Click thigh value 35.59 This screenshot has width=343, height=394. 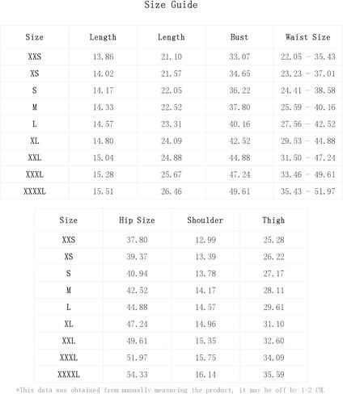(273, 375)
